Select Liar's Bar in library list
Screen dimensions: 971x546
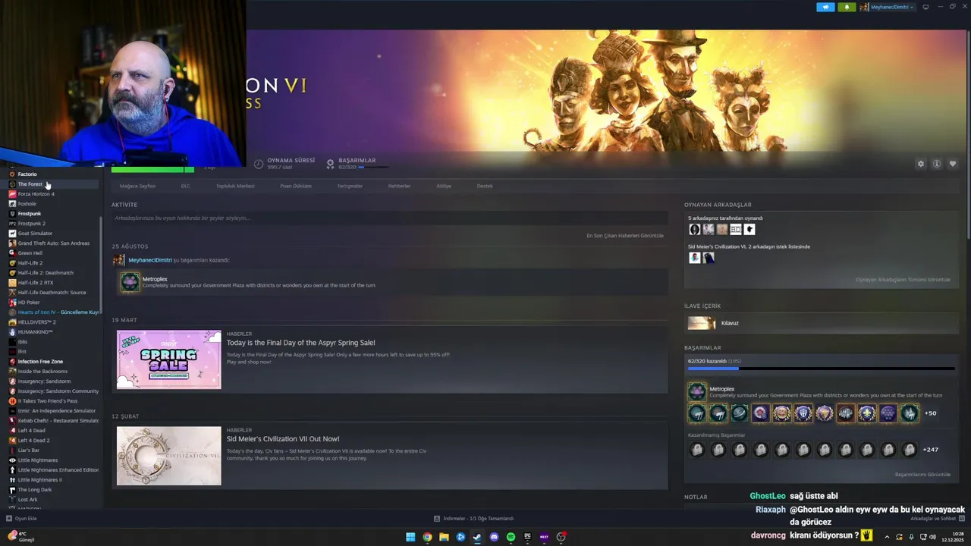29,450
